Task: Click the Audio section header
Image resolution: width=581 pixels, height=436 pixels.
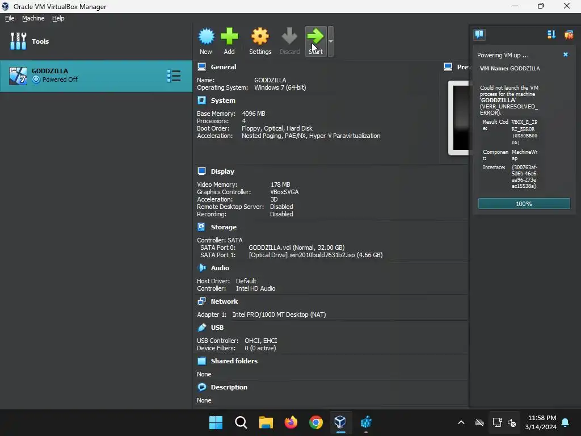Action: pos(220,268)
